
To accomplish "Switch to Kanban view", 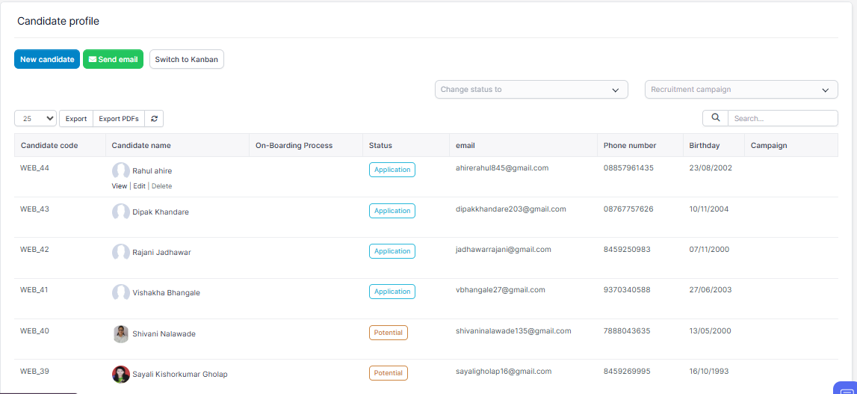I will [x=187, y=60].
